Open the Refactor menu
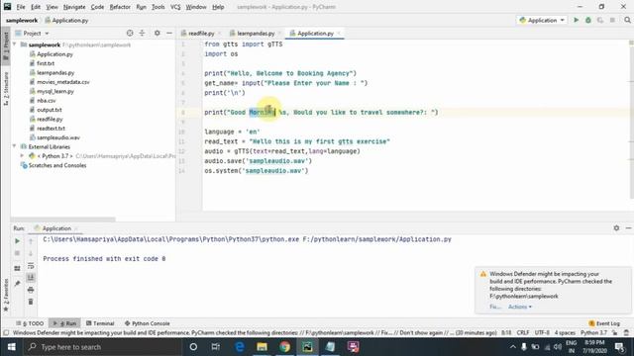This screenshot has width=634, height=356. tap(120, 7)
